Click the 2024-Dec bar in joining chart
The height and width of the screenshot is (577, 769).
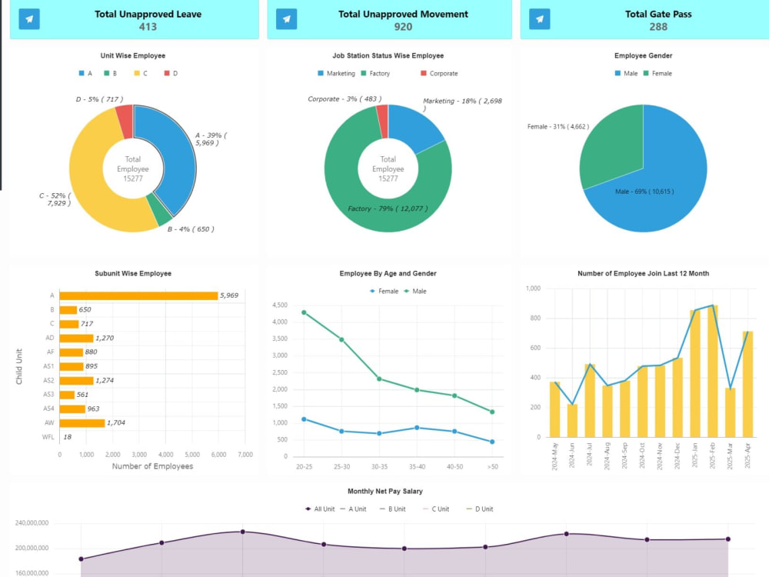point(677,398)
